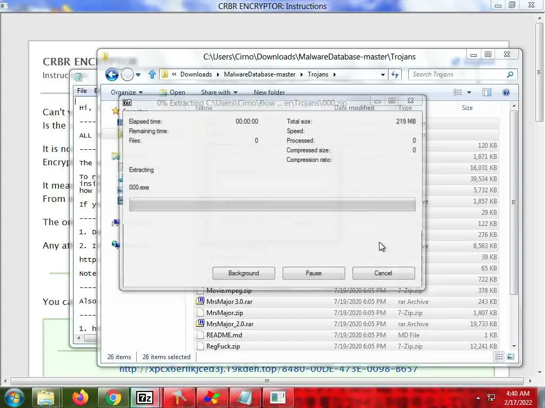Click Notepad horizontal scroll left arrow
Image resolution: width=545 pixels, height=408 pixels.
[79, 337]
